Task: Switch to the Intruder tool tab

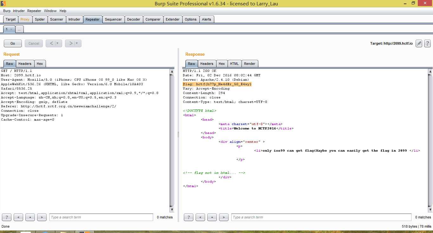Action: (x=74, y=19)
